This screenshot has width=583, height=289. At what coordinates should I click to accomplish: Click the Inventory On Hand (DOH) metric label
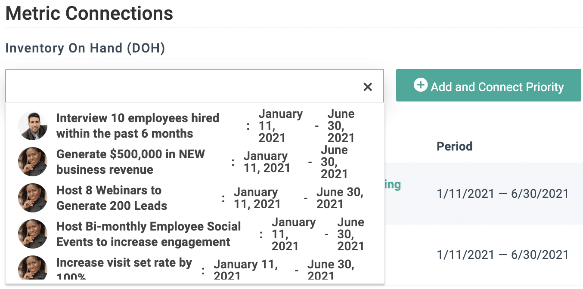pos(85,48)
